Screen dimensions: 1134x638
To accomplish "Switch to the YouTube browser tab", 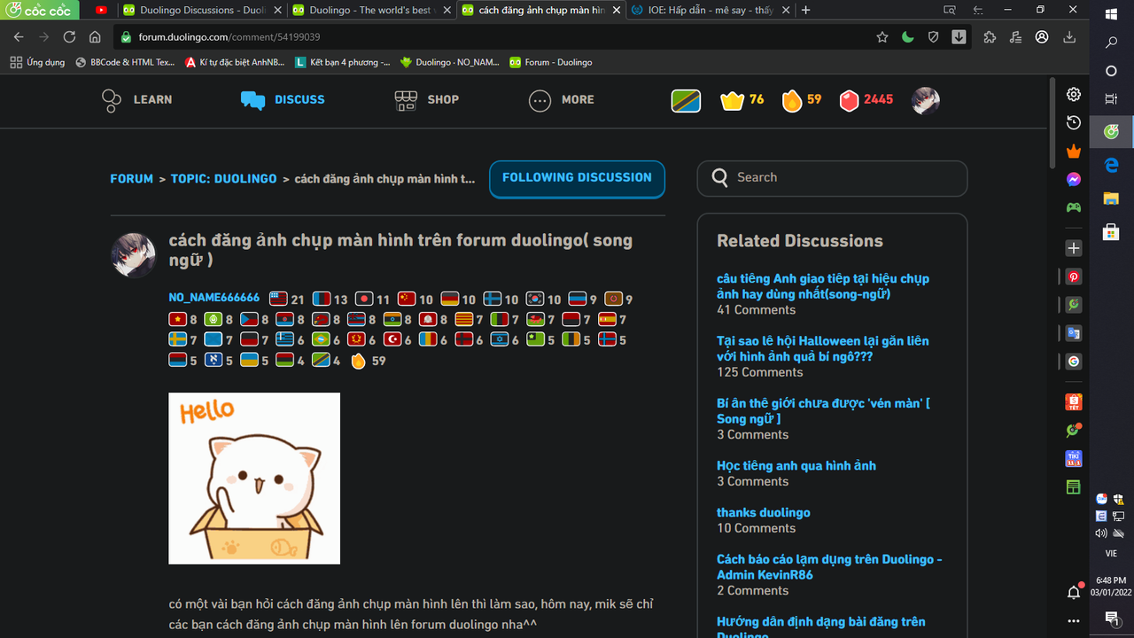I will tap(101, 11).
